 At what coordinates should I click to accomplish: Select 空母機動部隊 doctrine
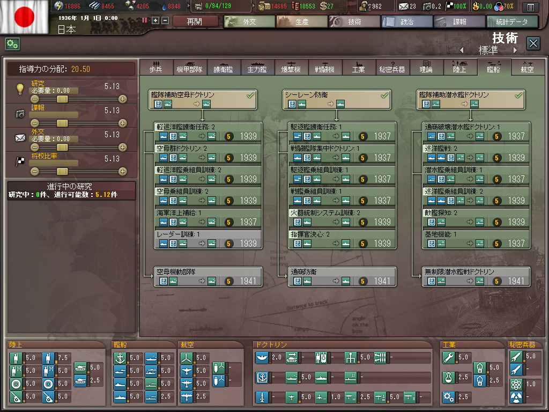[x=209, y=277]
